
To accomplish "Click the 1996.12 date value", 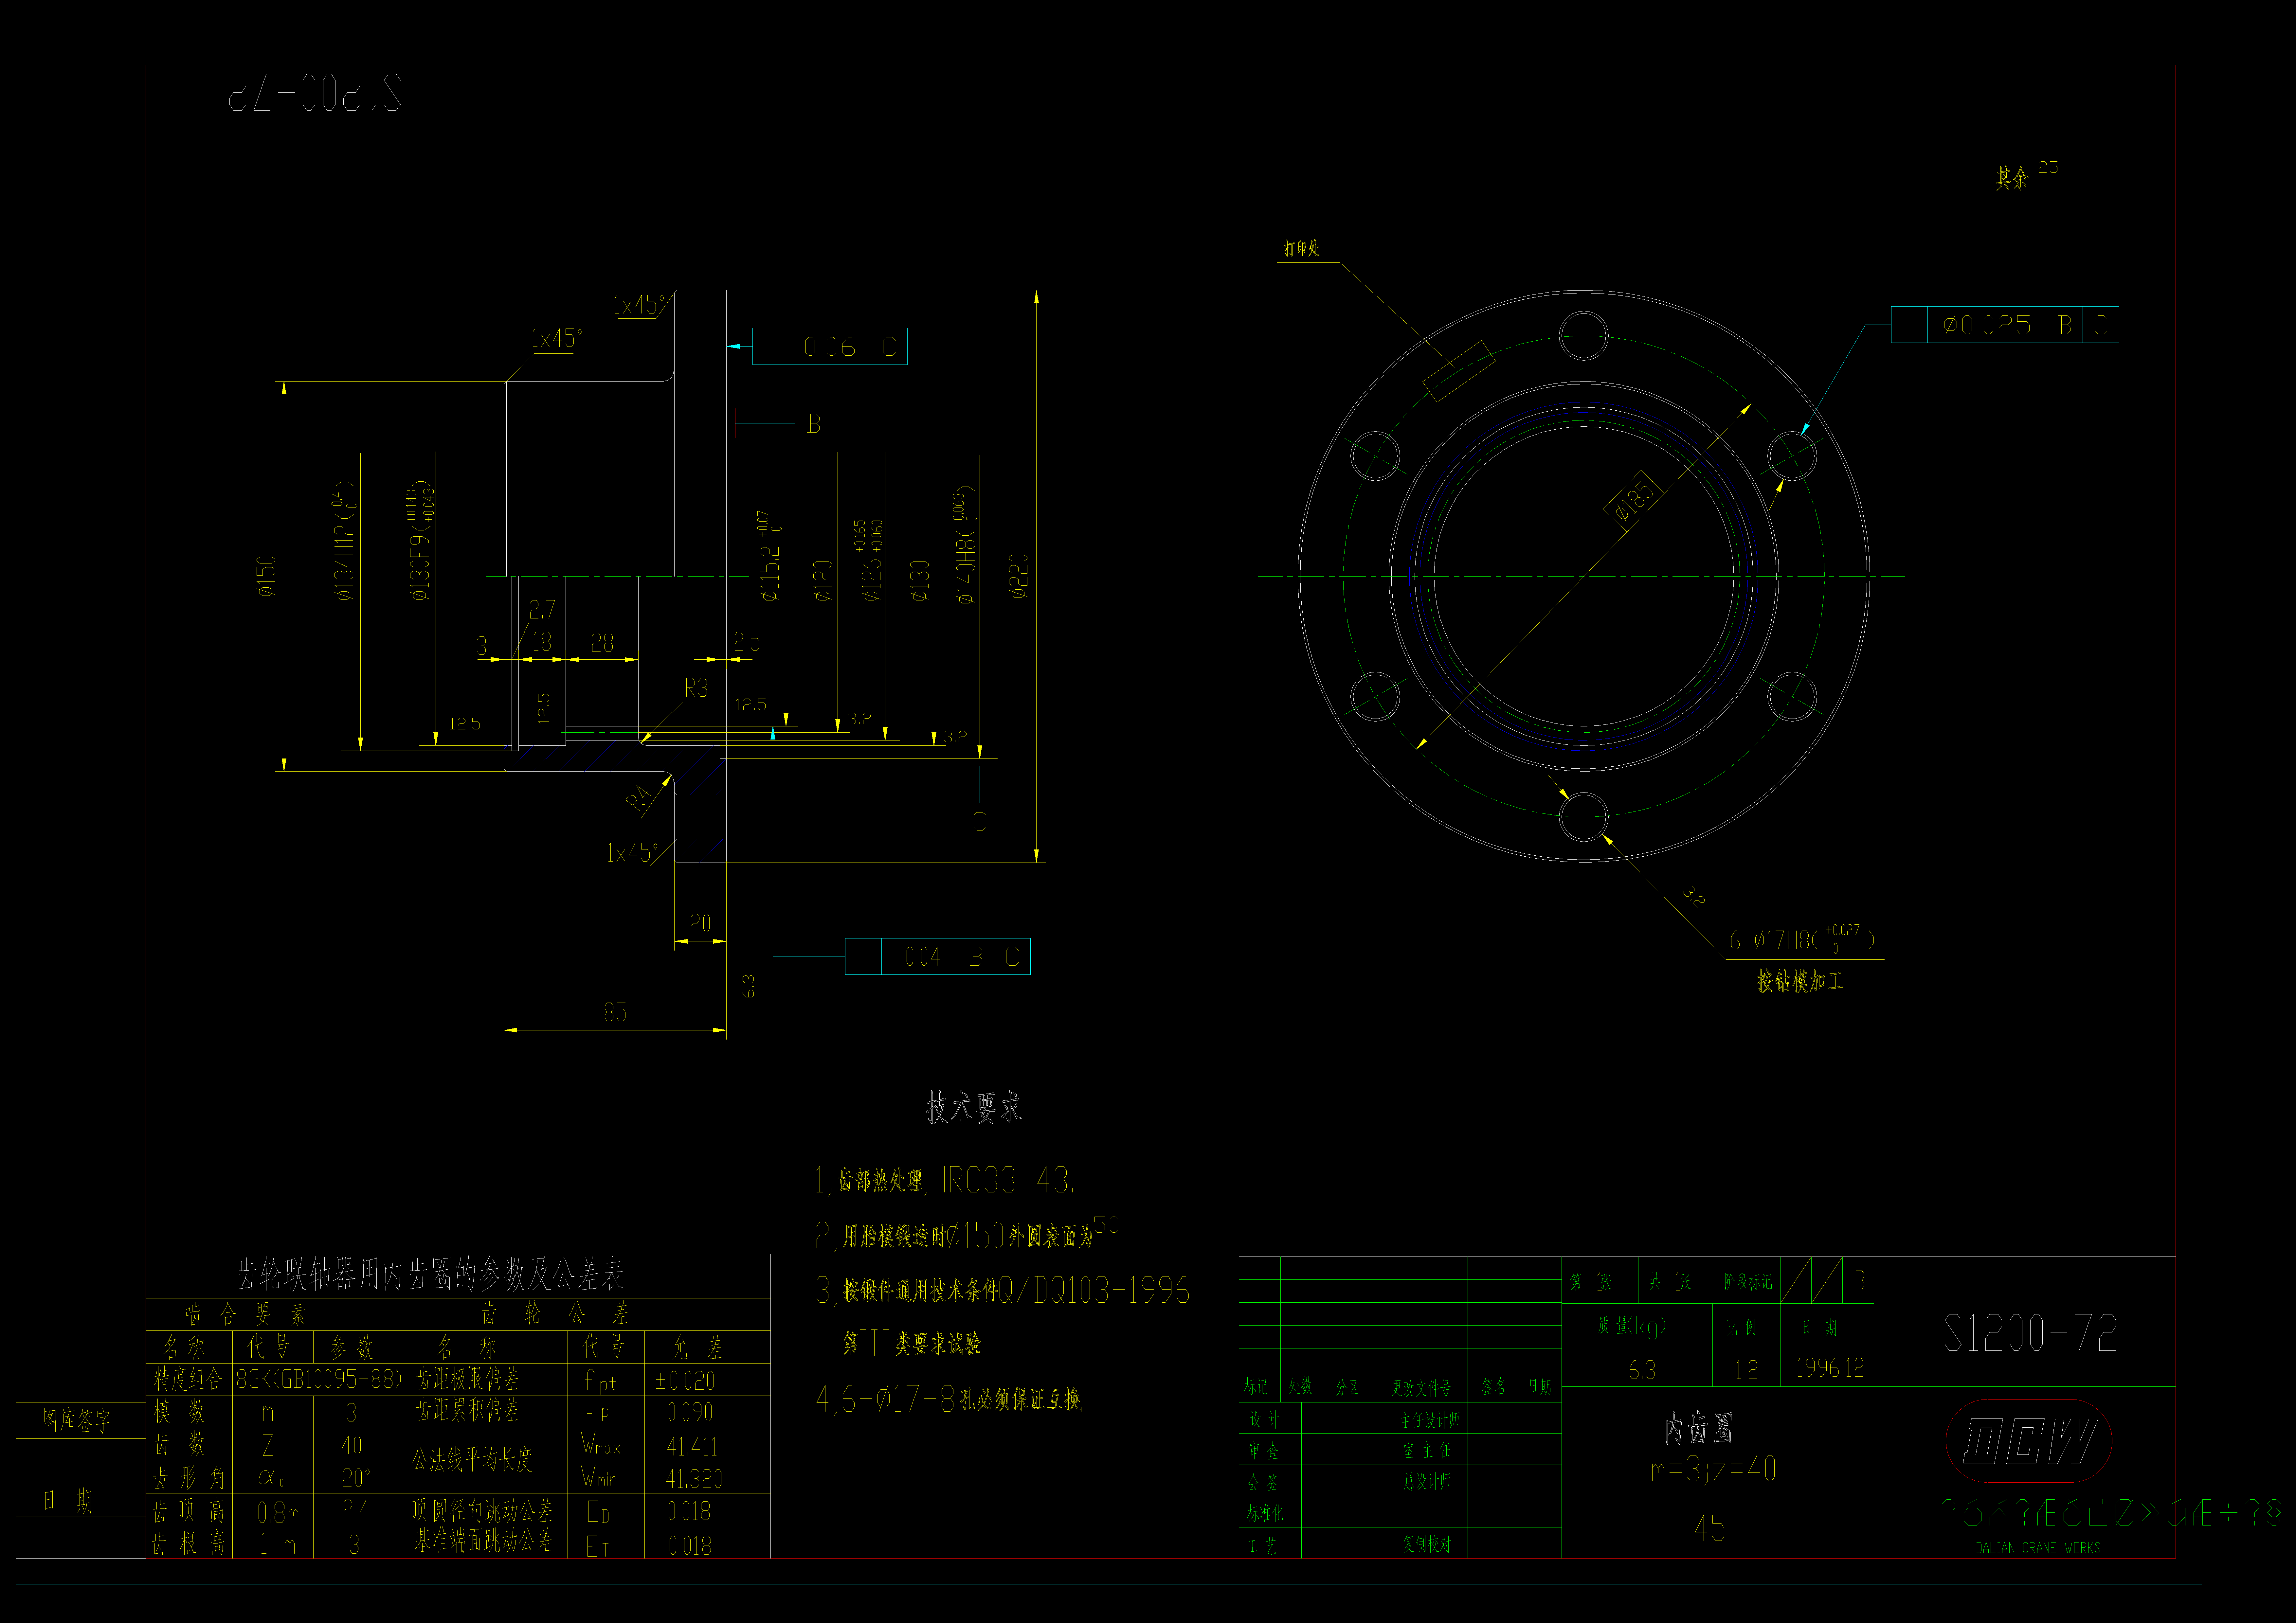I will tap(1830, 1368).
